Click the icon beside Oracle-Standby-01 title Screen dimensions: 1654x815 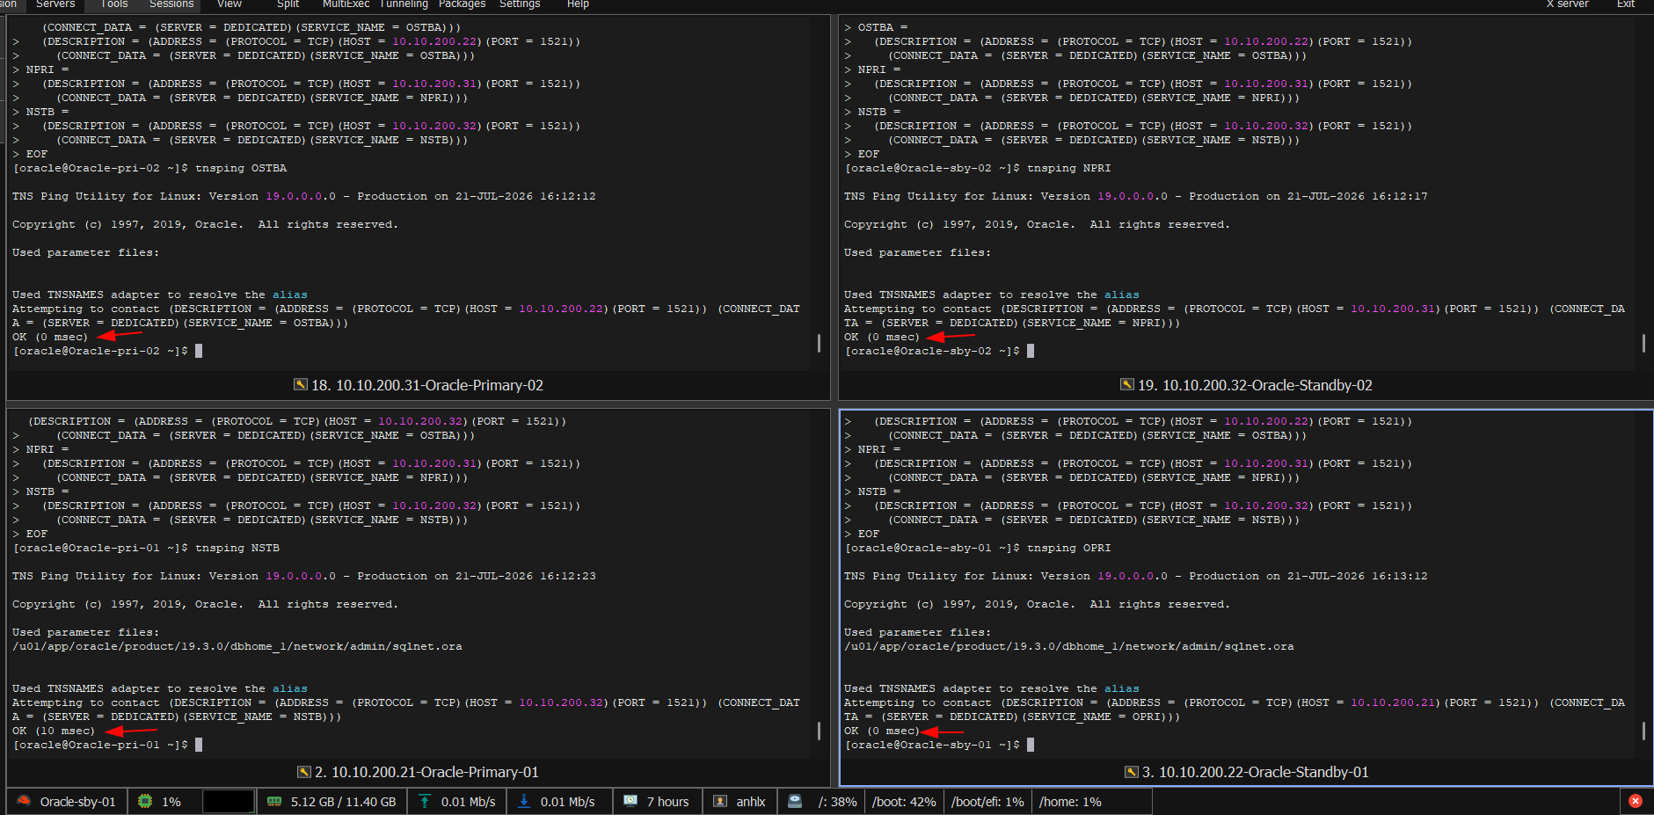1132,771
